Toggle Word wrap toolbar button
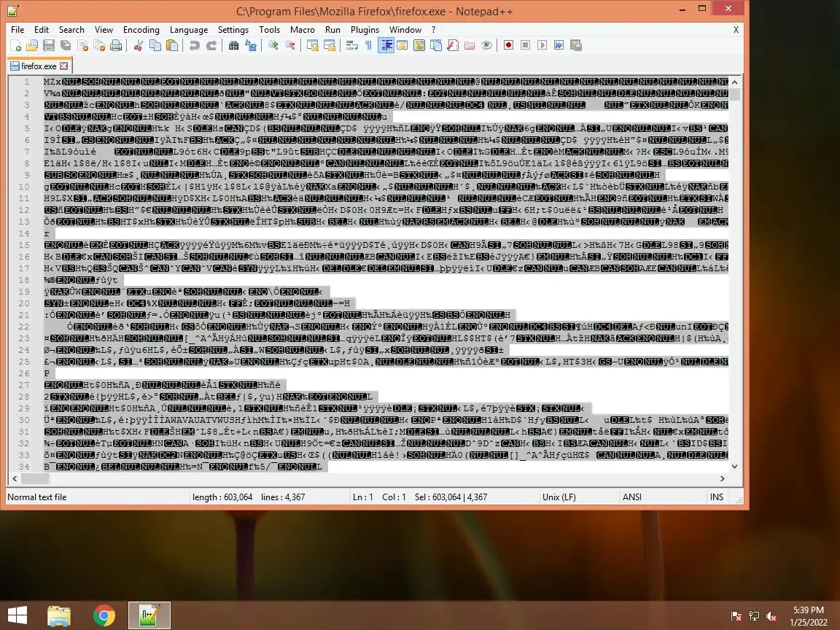Viewport: 840px width, 630px height. 352,45
